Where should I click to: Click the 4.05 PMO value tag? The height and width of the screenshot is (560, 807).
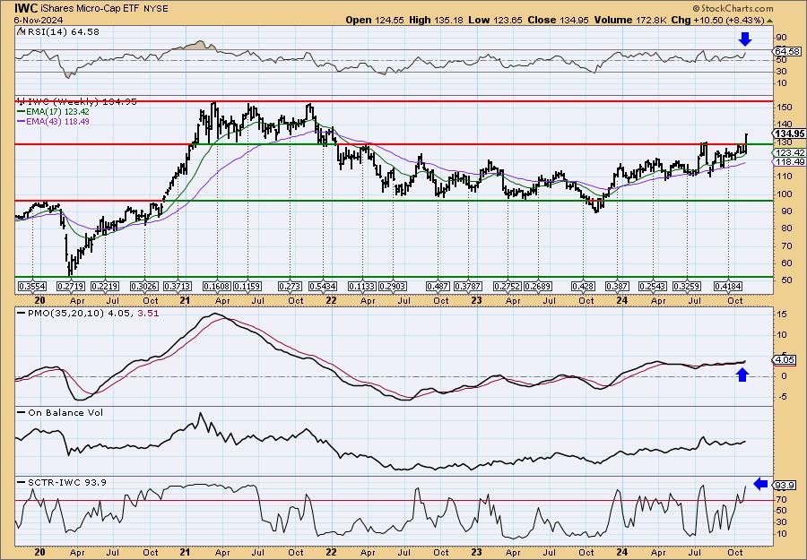pos(785,360)
